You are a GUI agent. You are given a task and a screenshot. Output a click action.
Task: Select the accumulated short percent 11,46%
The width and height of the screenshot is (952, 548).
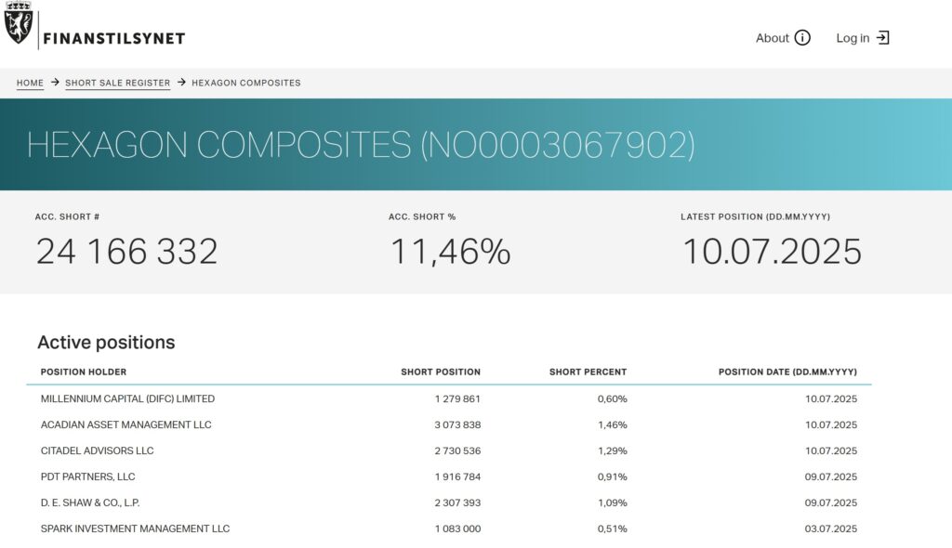450,252
